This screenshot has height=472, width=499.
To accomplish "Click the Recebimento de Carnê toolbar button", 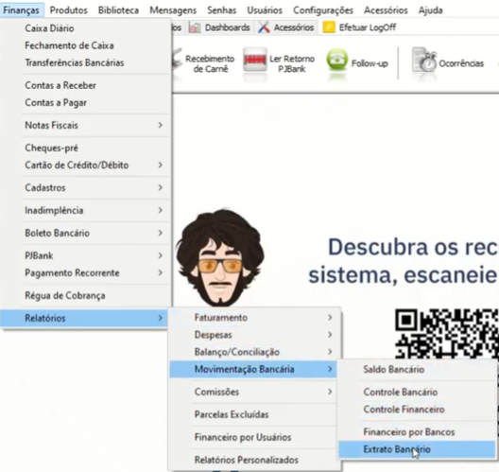I will [x=204, y=63].
